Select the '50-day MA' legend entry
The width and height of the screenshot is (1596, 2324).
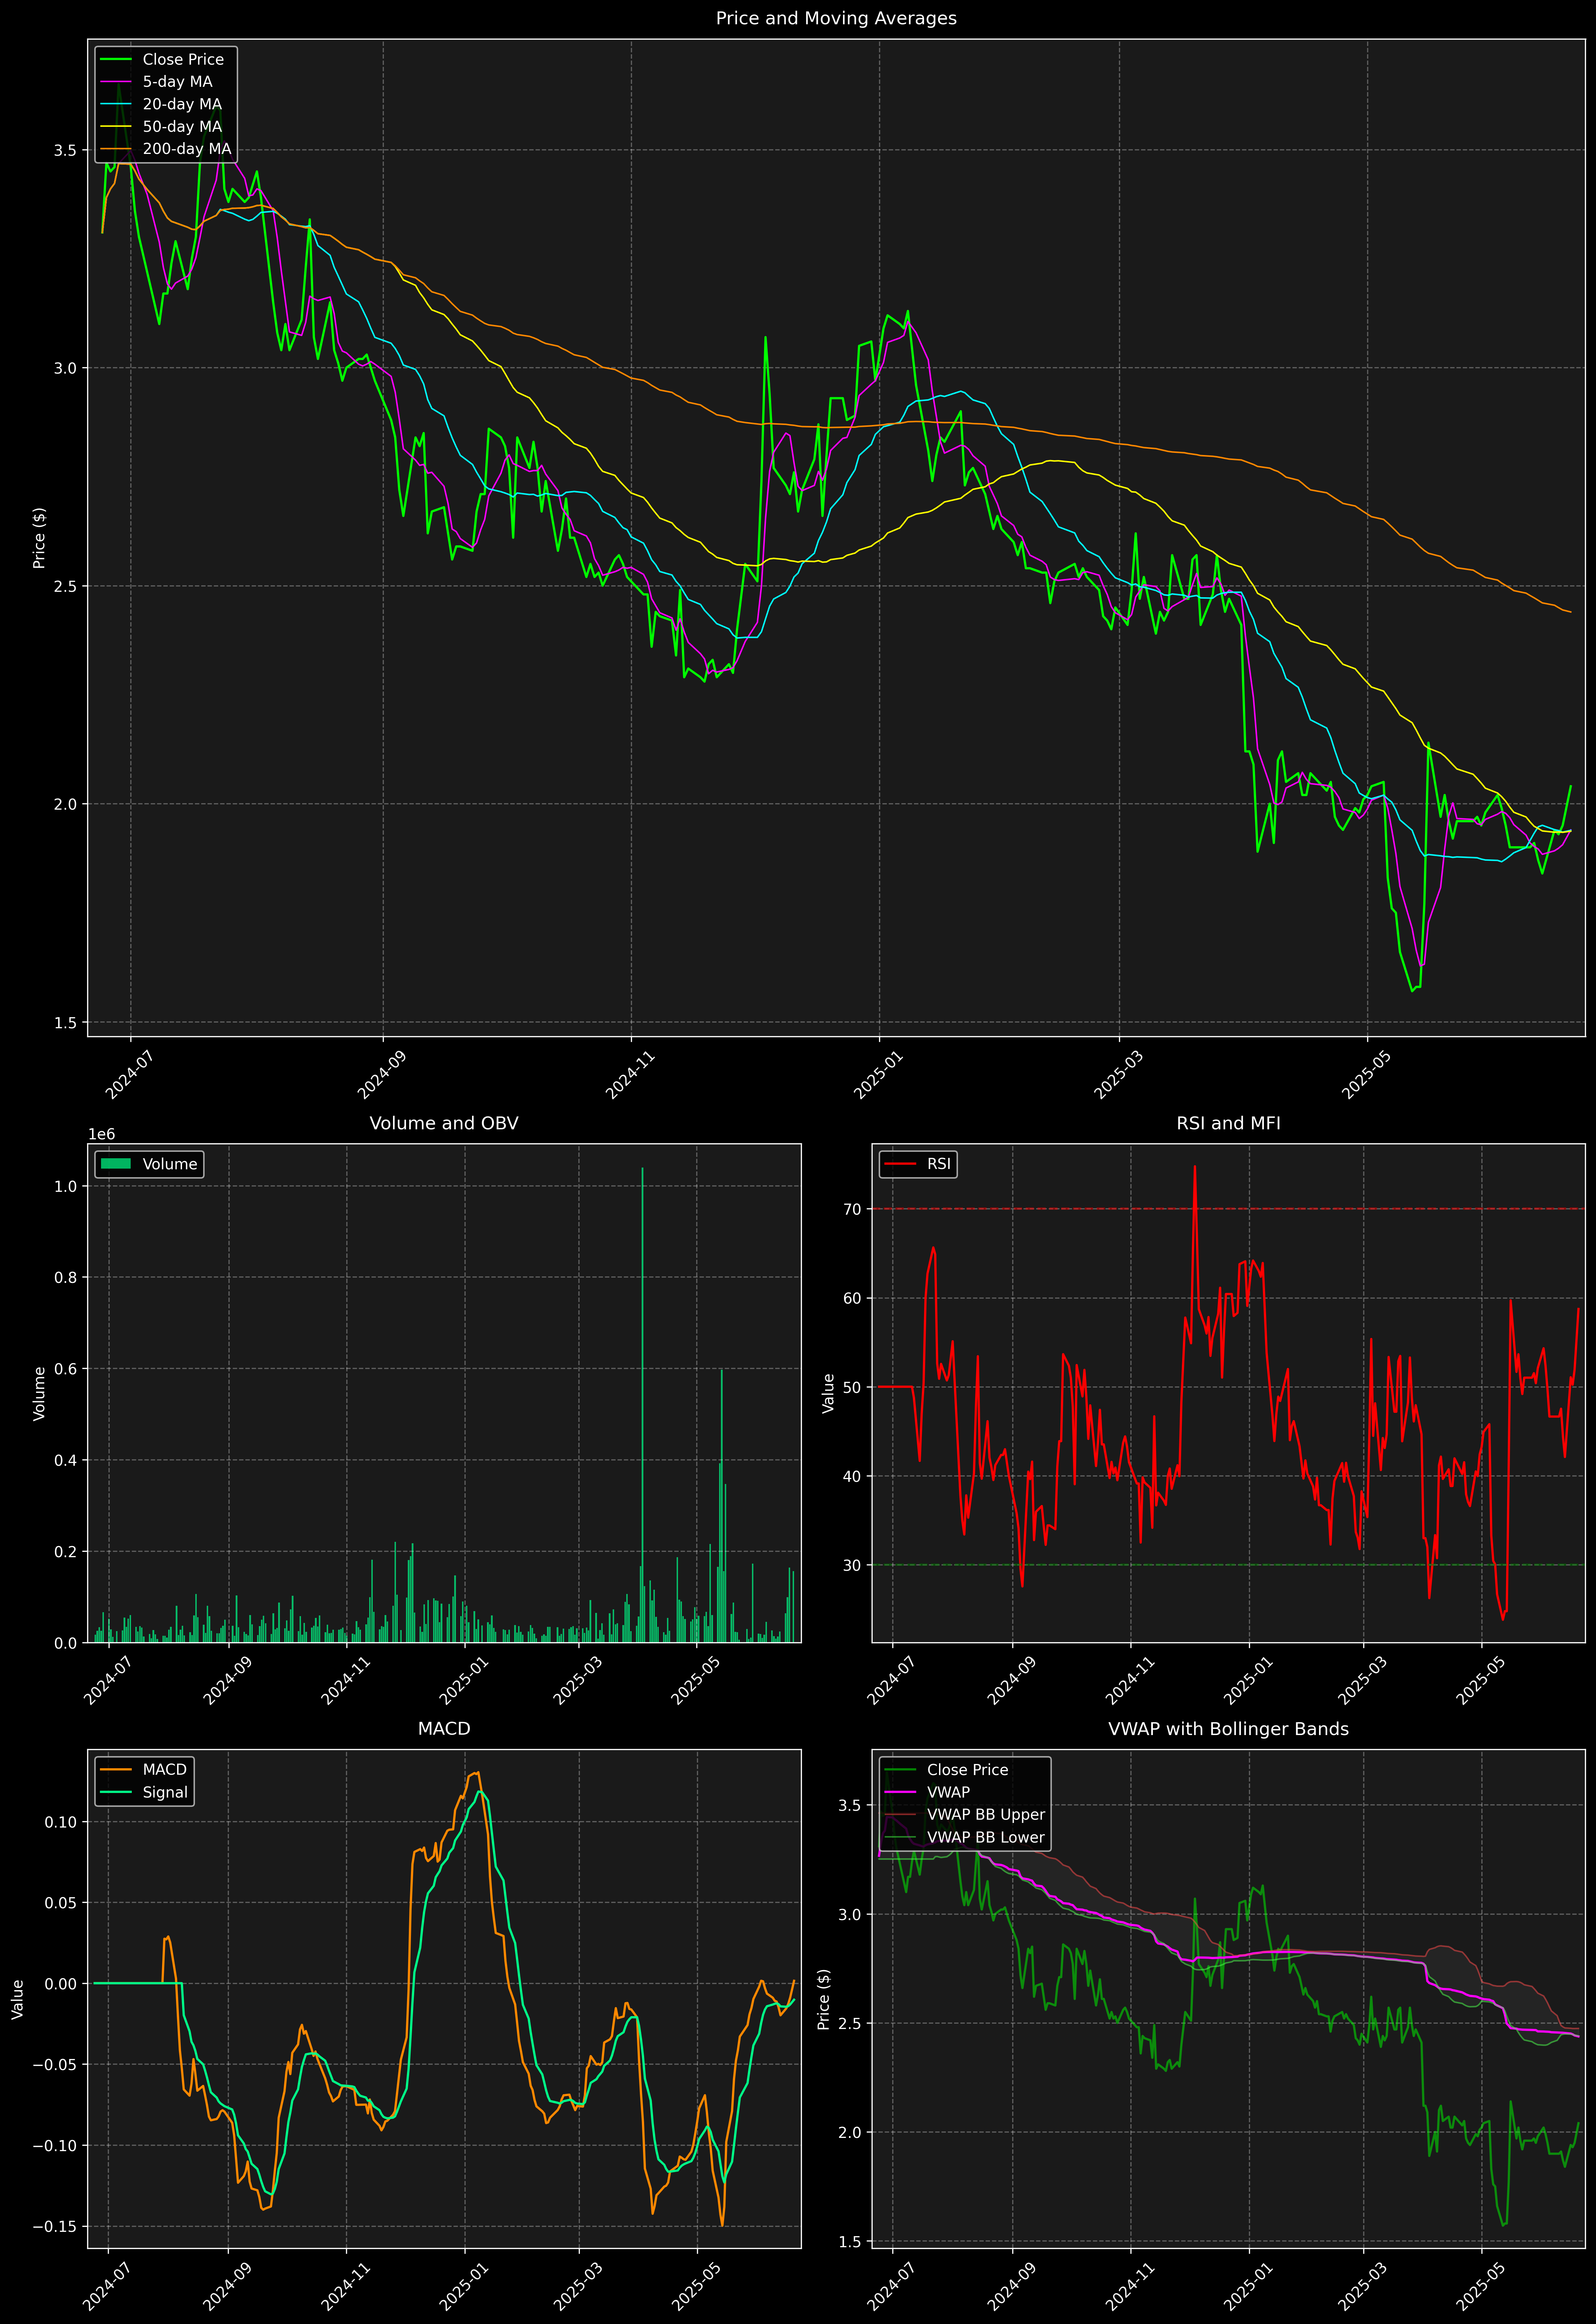182,127
